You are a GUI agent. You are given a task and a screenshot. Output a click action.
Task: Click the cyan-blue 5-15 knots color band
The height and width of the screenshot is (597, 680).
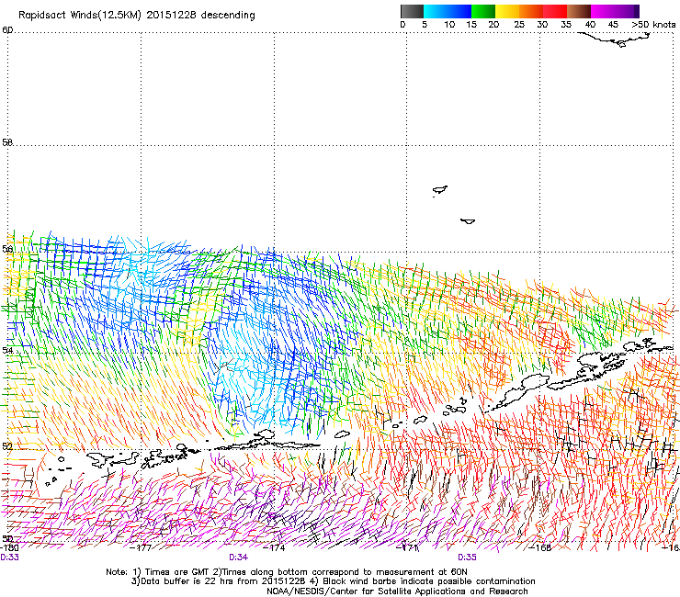[448, 11]
